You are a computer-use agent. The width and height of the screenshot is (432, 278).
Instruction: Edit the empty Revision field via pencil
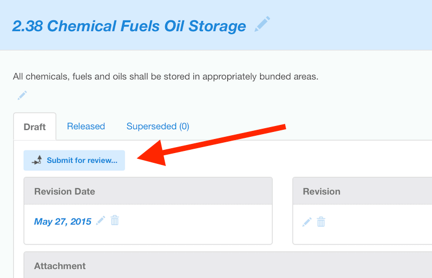(307, 222)
